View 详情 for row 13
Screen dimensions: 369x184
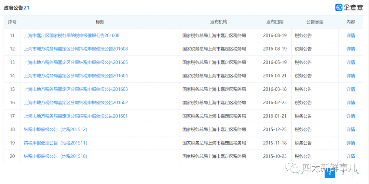tap(351, 62)
